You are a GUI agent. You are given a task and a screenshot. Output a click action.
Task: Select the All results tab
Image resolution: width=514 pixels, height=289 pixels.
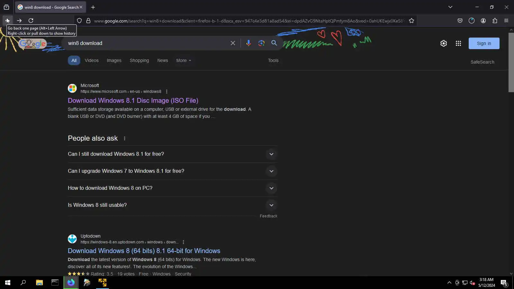[74, 60]
